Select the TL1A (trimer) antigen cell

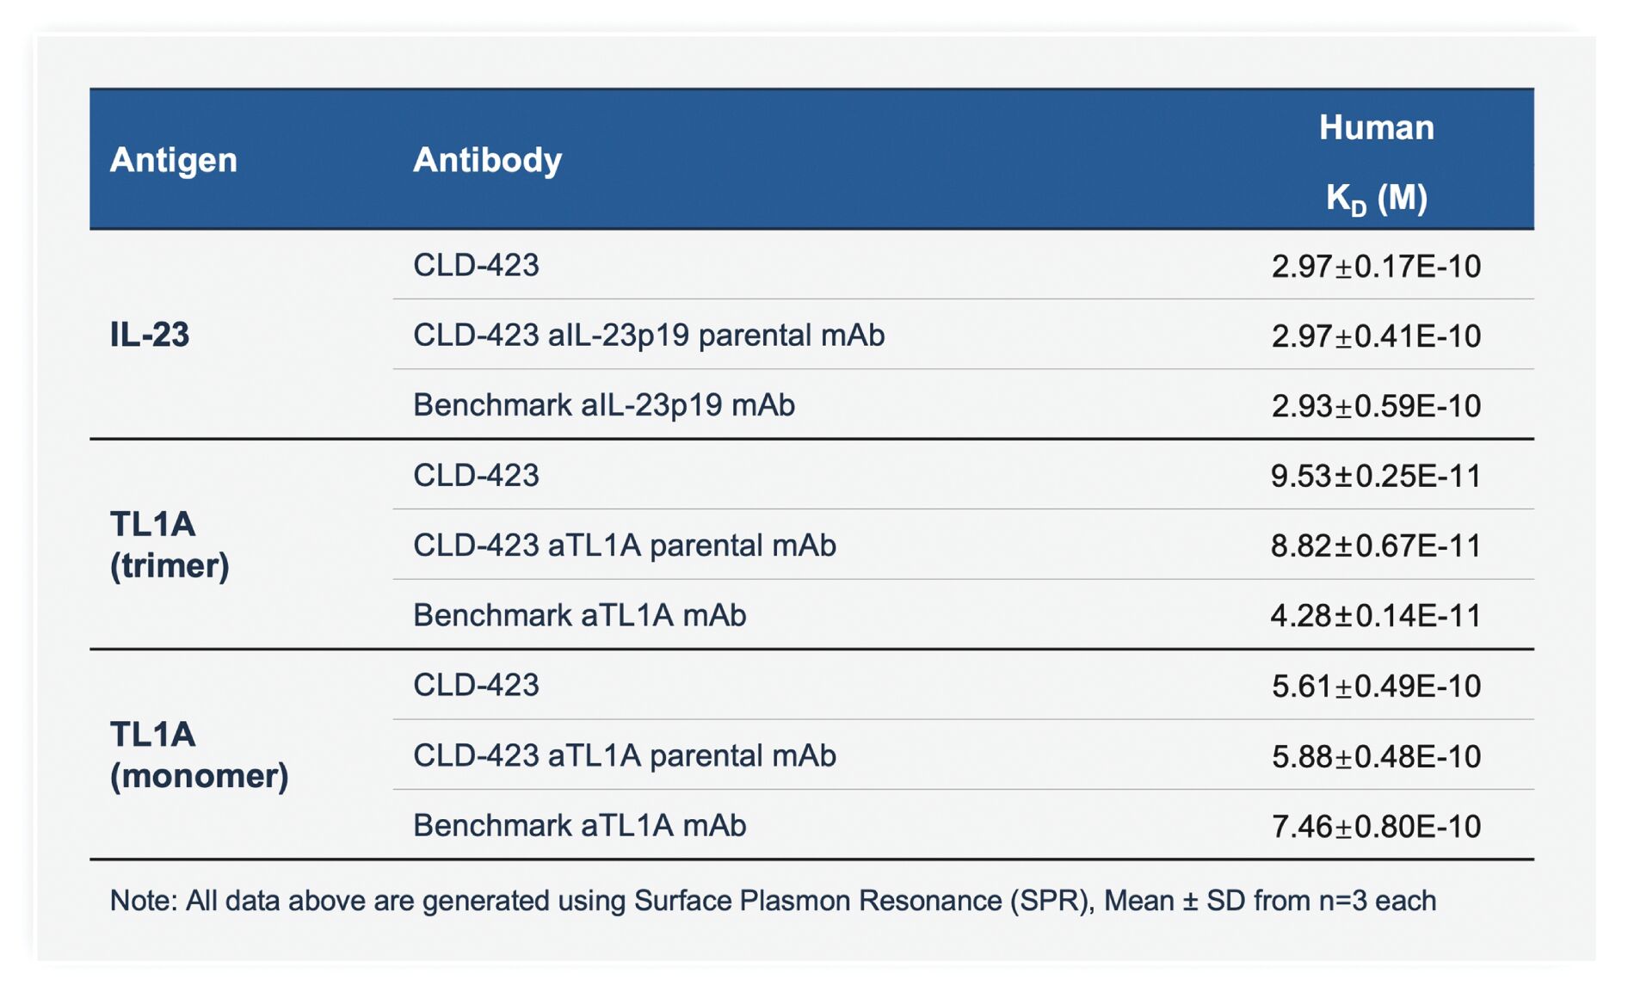tap(170, 545)
